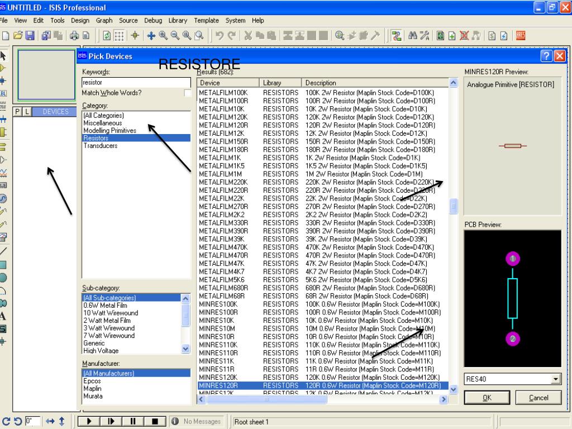The height and width of the screenshot is (429, 572).
Task: Select the METALFILM1K device row
Action: coord(323,158)
